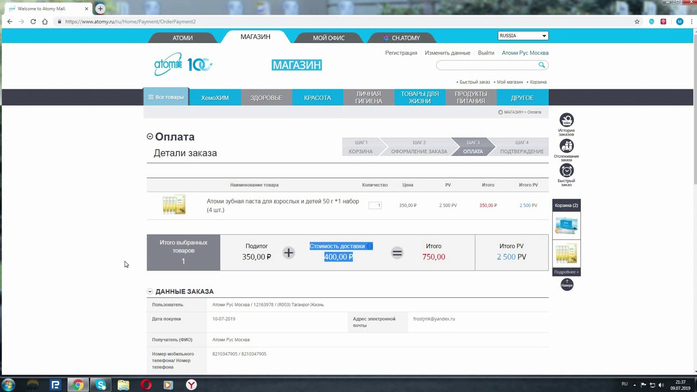The width and height of the screenshot is (697, 392).
Task: Click the search magnifier icon
Action: pyautogui.click(x=541, y=65)
